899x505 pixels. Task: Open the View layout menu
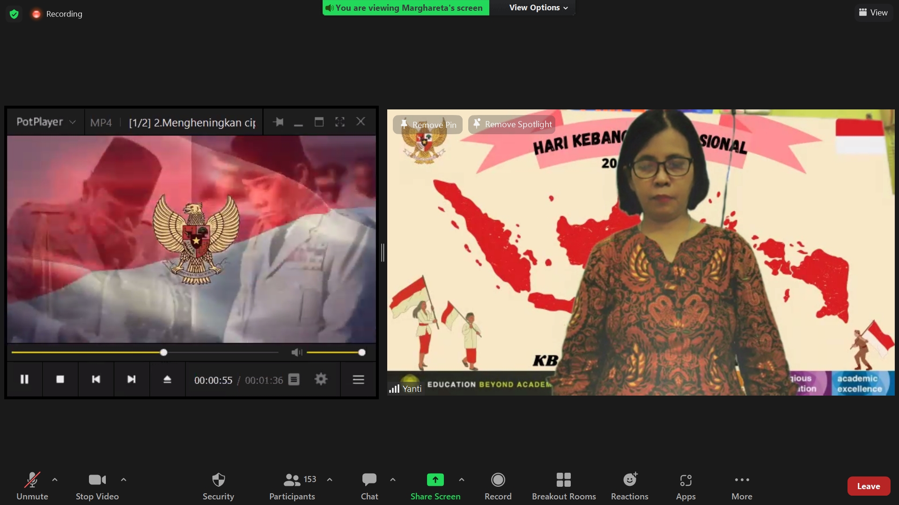point(873,13)
